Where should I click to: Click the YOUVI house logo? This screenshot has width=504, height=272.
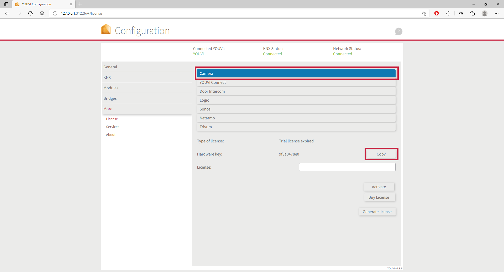[106, 29]
